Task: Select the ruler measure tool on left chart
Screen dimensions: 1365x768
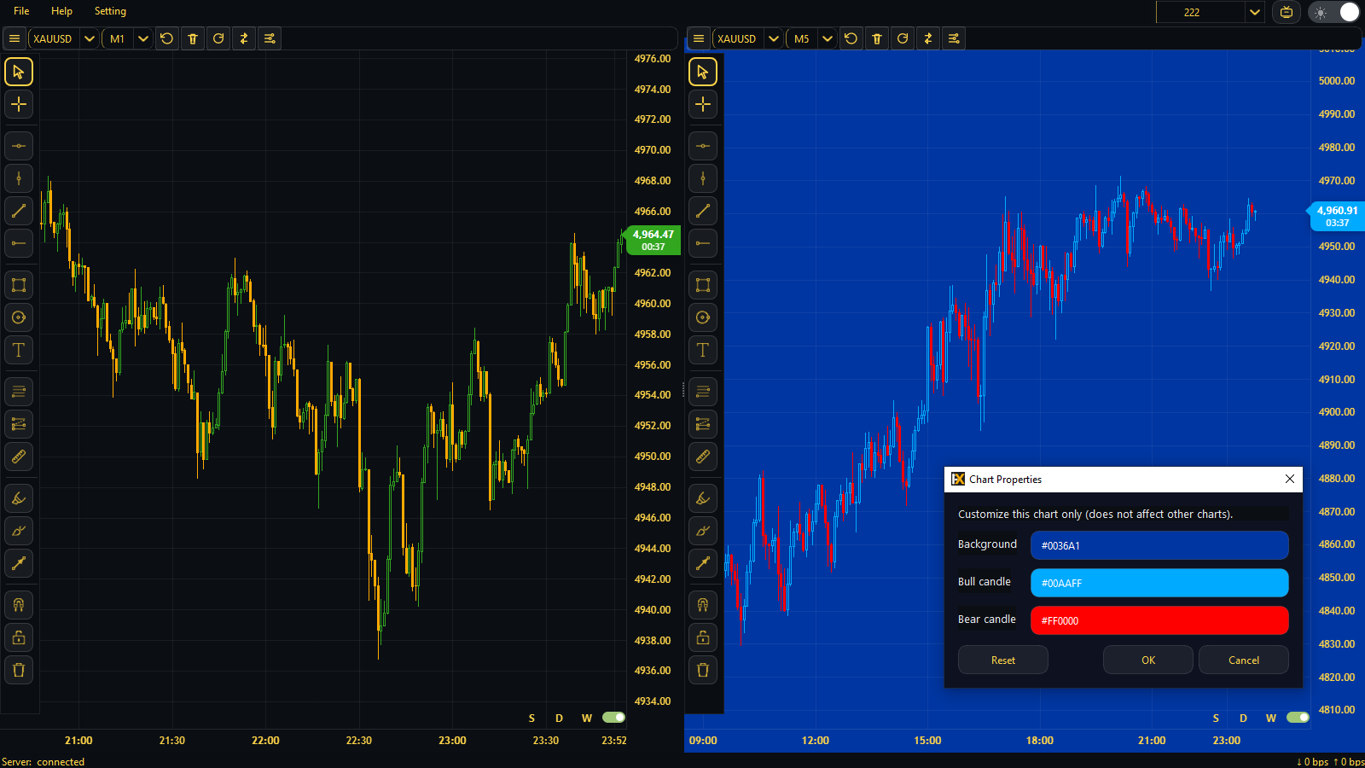Action: point(19,457)
